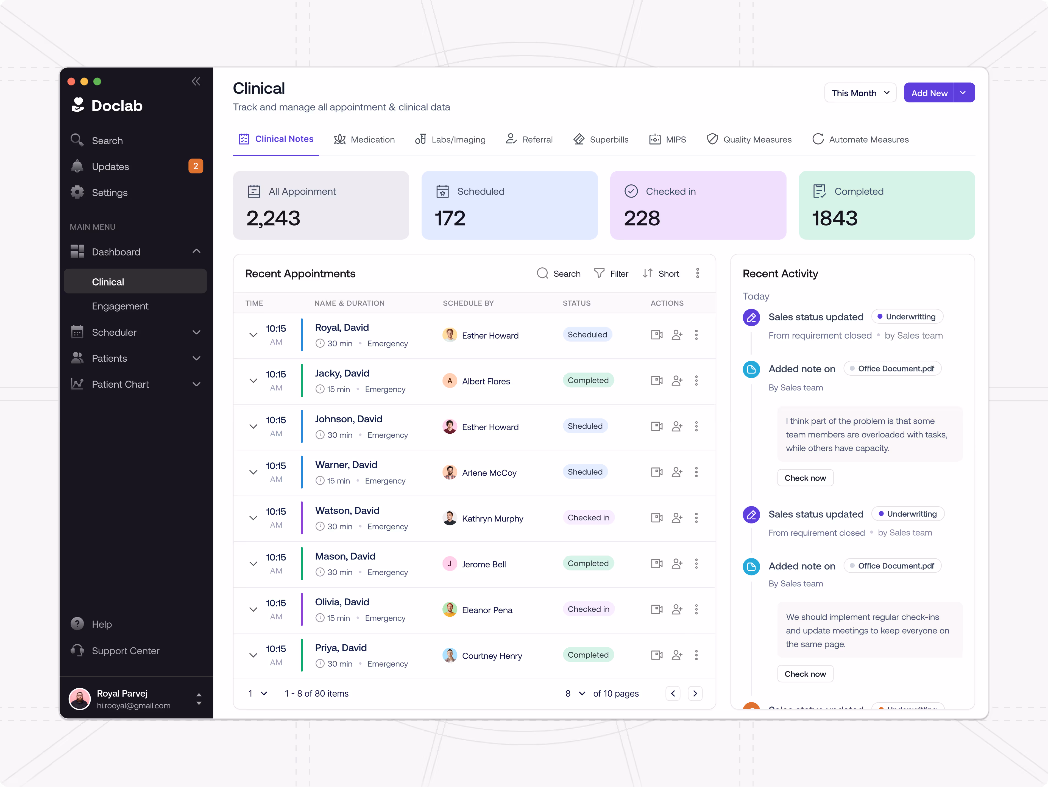This screenshot has height=787, width=1048.
Task: Open Updates bell in sidebar
Action: [x=77, y=167]
